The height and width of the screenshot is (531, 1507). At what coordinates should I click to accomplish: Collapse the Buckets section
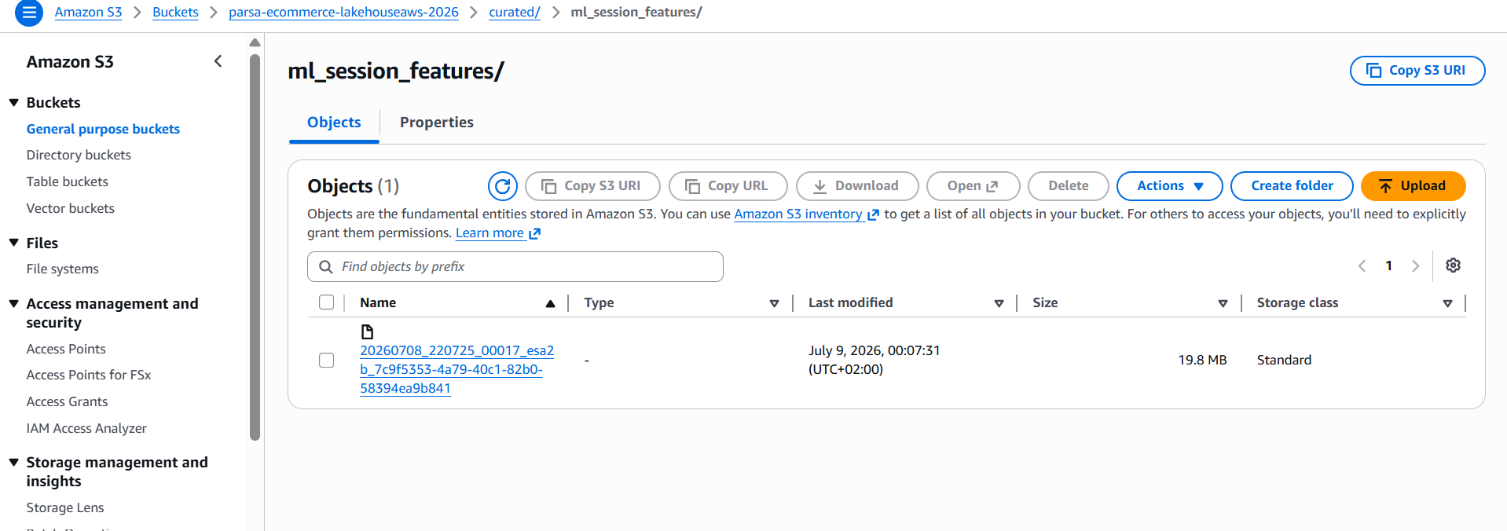[x=14, y=103]
